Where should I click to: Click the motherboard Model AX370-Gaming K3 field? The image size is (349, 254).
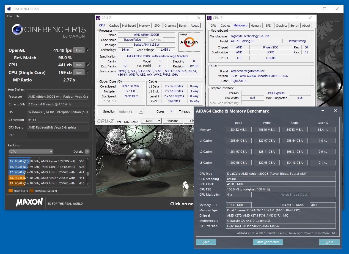coord(255,41)
